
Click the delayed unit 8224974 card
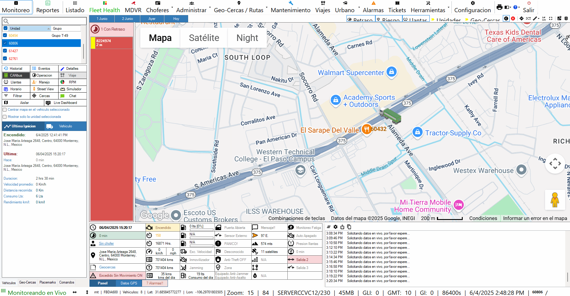(112, 43)
